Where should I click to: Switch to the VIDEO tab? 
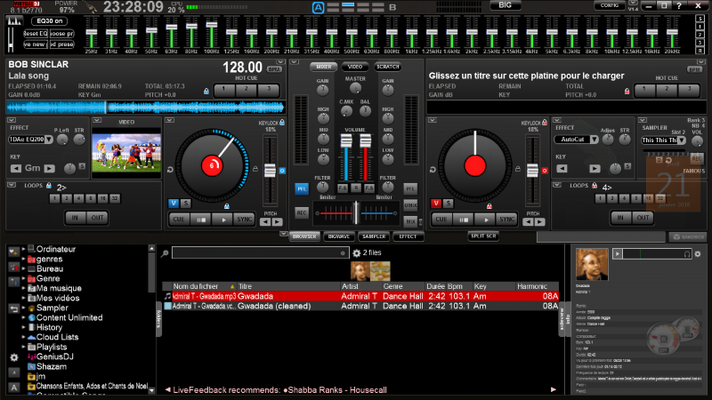point(354,67)
